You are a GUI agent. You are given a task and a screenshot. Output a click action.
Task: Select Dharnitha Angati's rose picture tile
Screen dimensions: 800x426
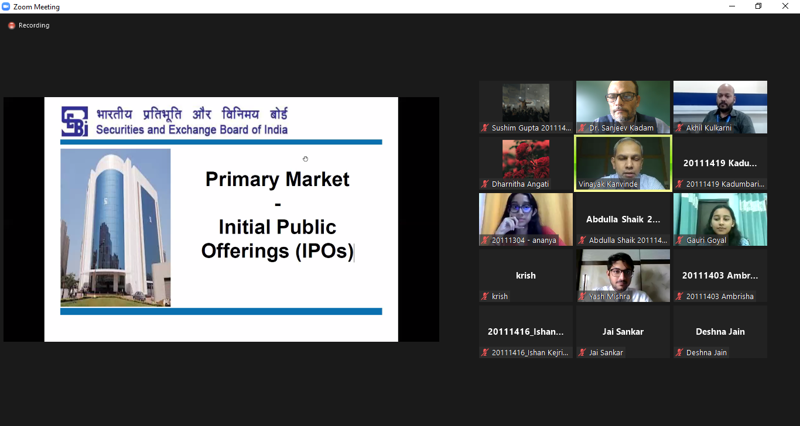pyautogui.click(x=526, y=163)
